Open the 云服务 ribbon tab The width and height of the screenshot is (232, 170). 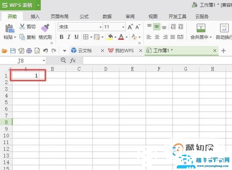click(202, 16)
